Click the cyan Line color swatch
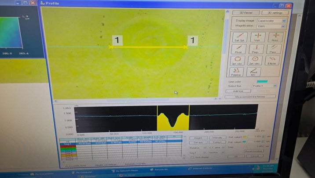 (262, 81)
